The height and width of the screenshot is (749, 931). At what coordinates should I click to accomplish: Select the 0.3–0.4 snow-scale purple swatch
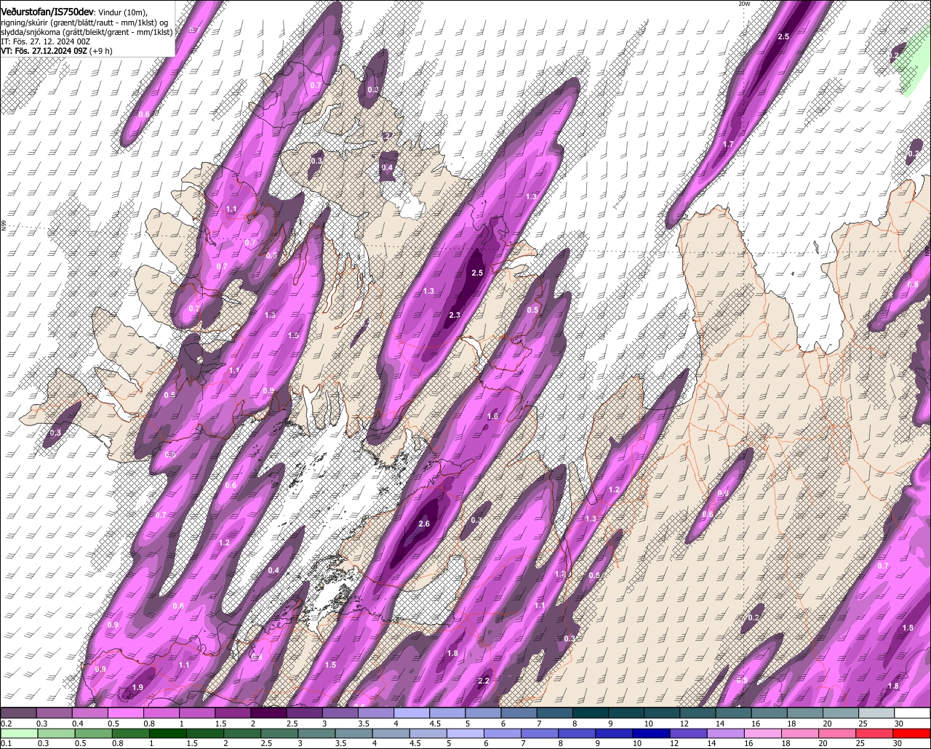point(54,713)
